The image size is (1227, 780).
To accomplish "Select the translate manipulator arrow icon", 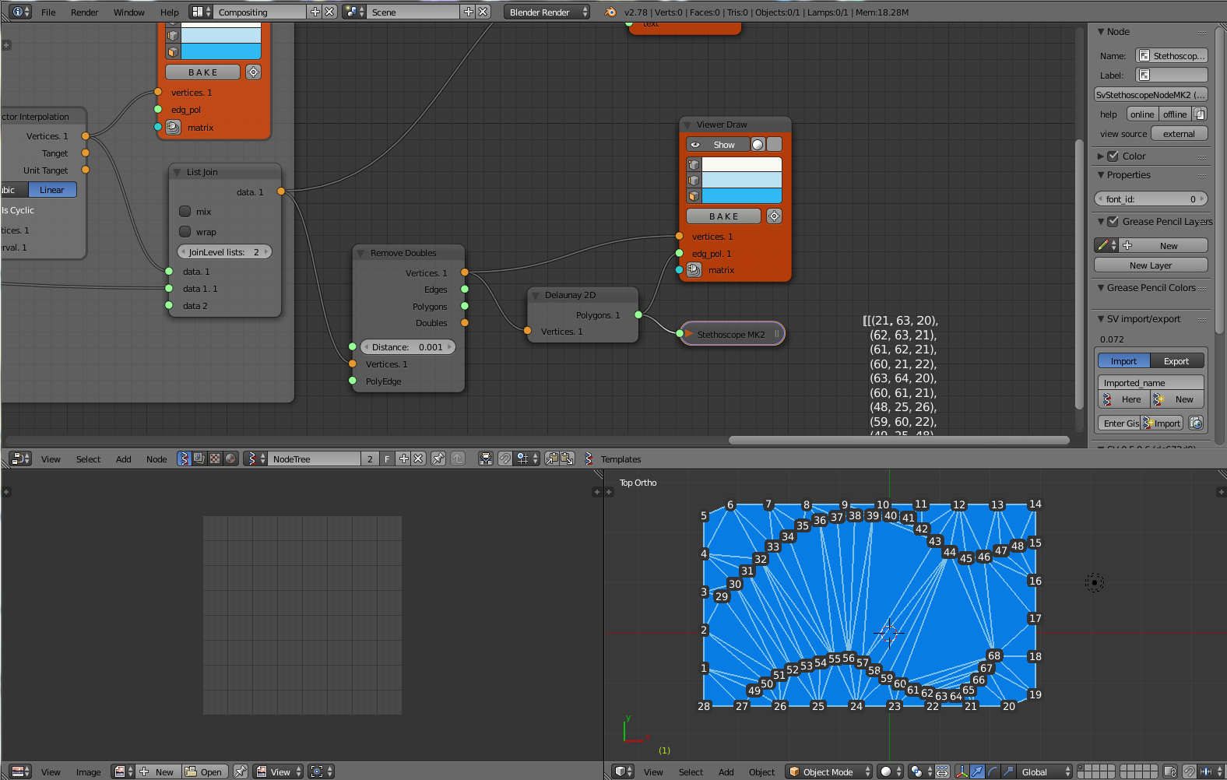I will click(978, 771).
